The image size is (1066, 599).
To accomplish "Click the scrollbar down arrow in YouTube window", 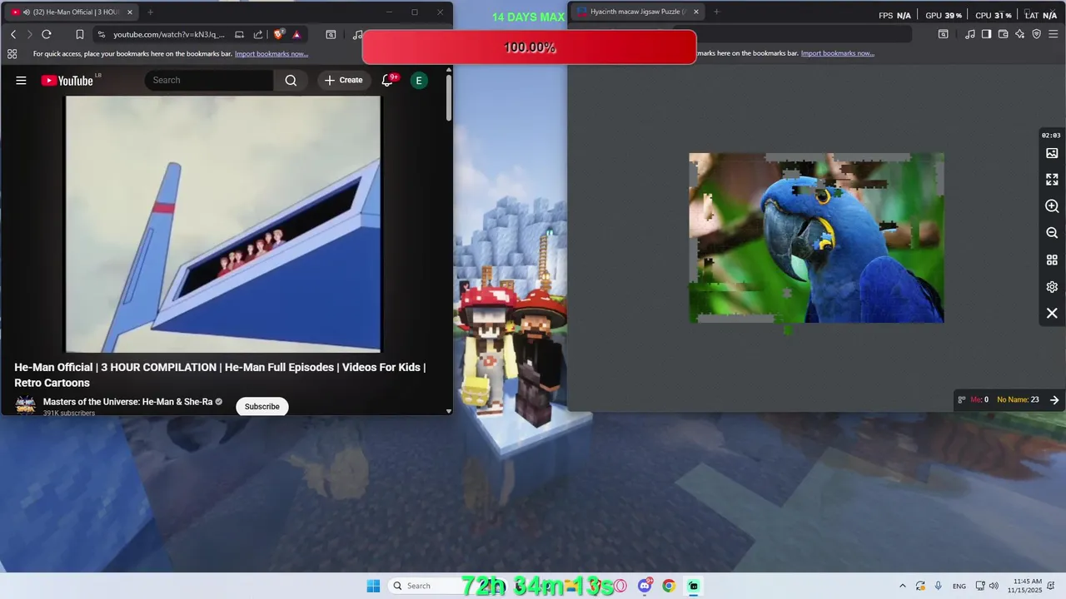I will point(449,411).
